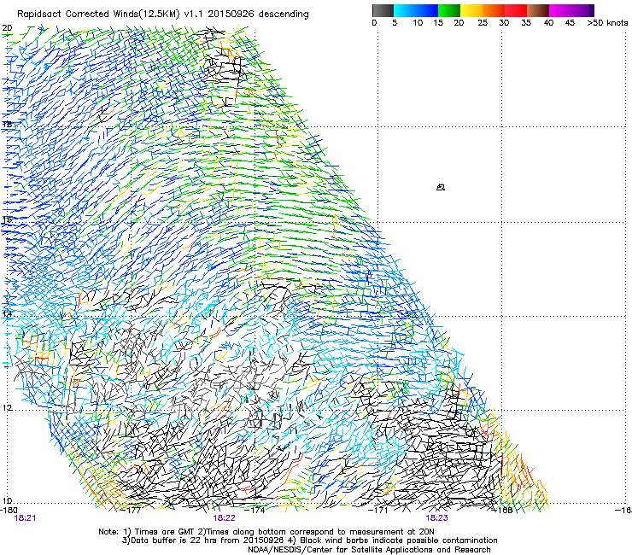Click the longitude label '-180' at bottom
This screenshot has height=555, width=632.
9,510
